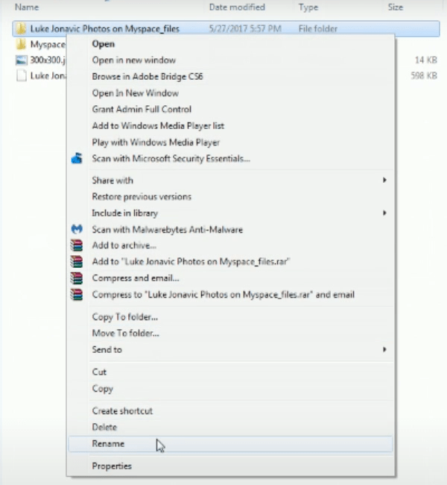Click the blank document icon for Luke Jon file
447x485 pixels.
pyautogui.click(x=21, y=76)
